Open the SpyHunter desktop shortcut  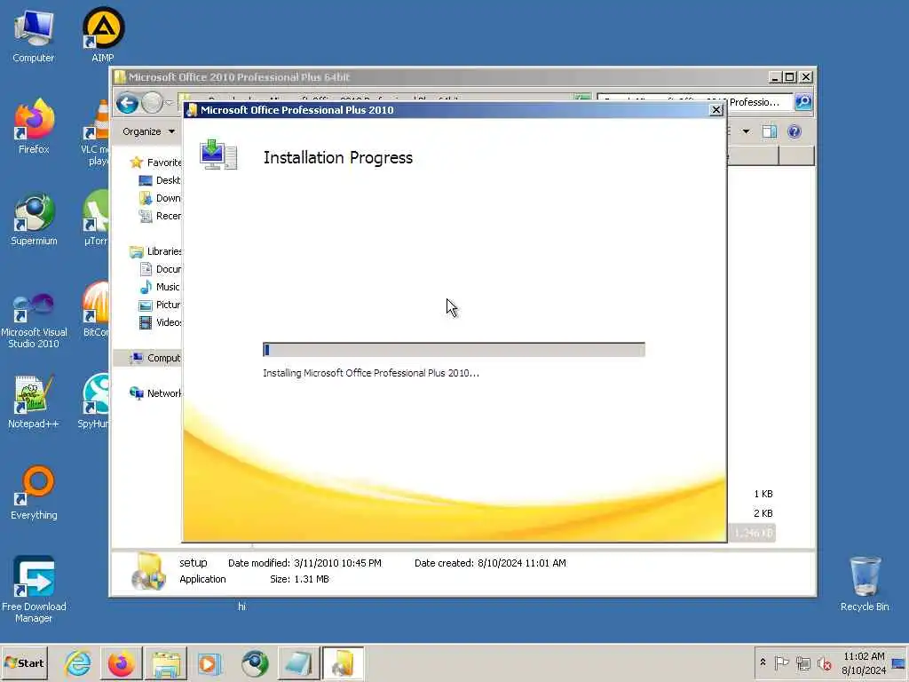pos(94,401)
